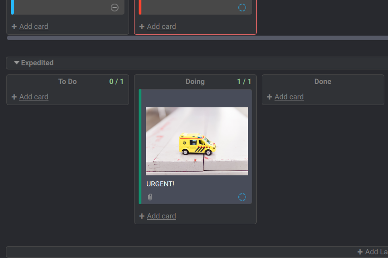Screen dimensions: 388x258
Task: Click the Doing column WIP limit 1 / 1
Action: (x=244, y=81)
